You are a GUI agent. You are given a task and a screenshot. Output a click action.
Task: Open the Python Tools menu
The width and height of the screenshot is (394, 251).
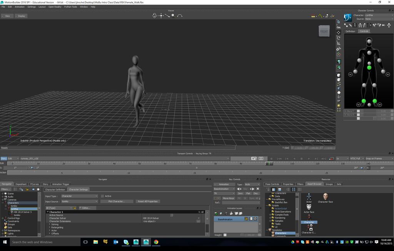(71, 7)
